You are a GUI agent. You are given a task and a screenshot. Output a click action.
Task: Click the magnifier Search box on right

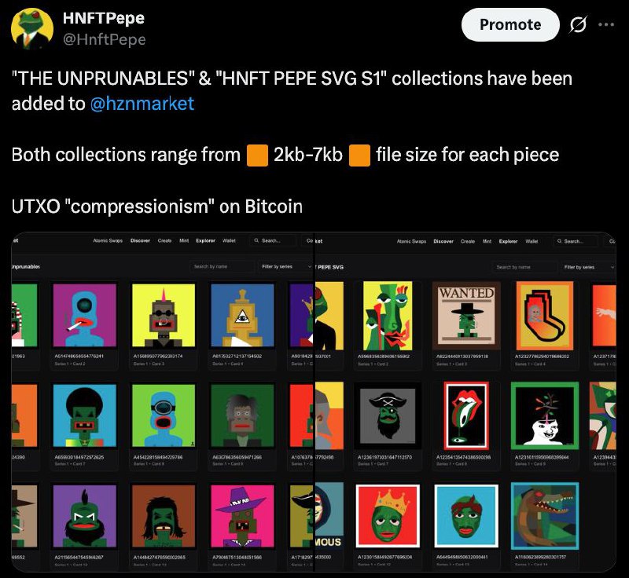(575, 241)
